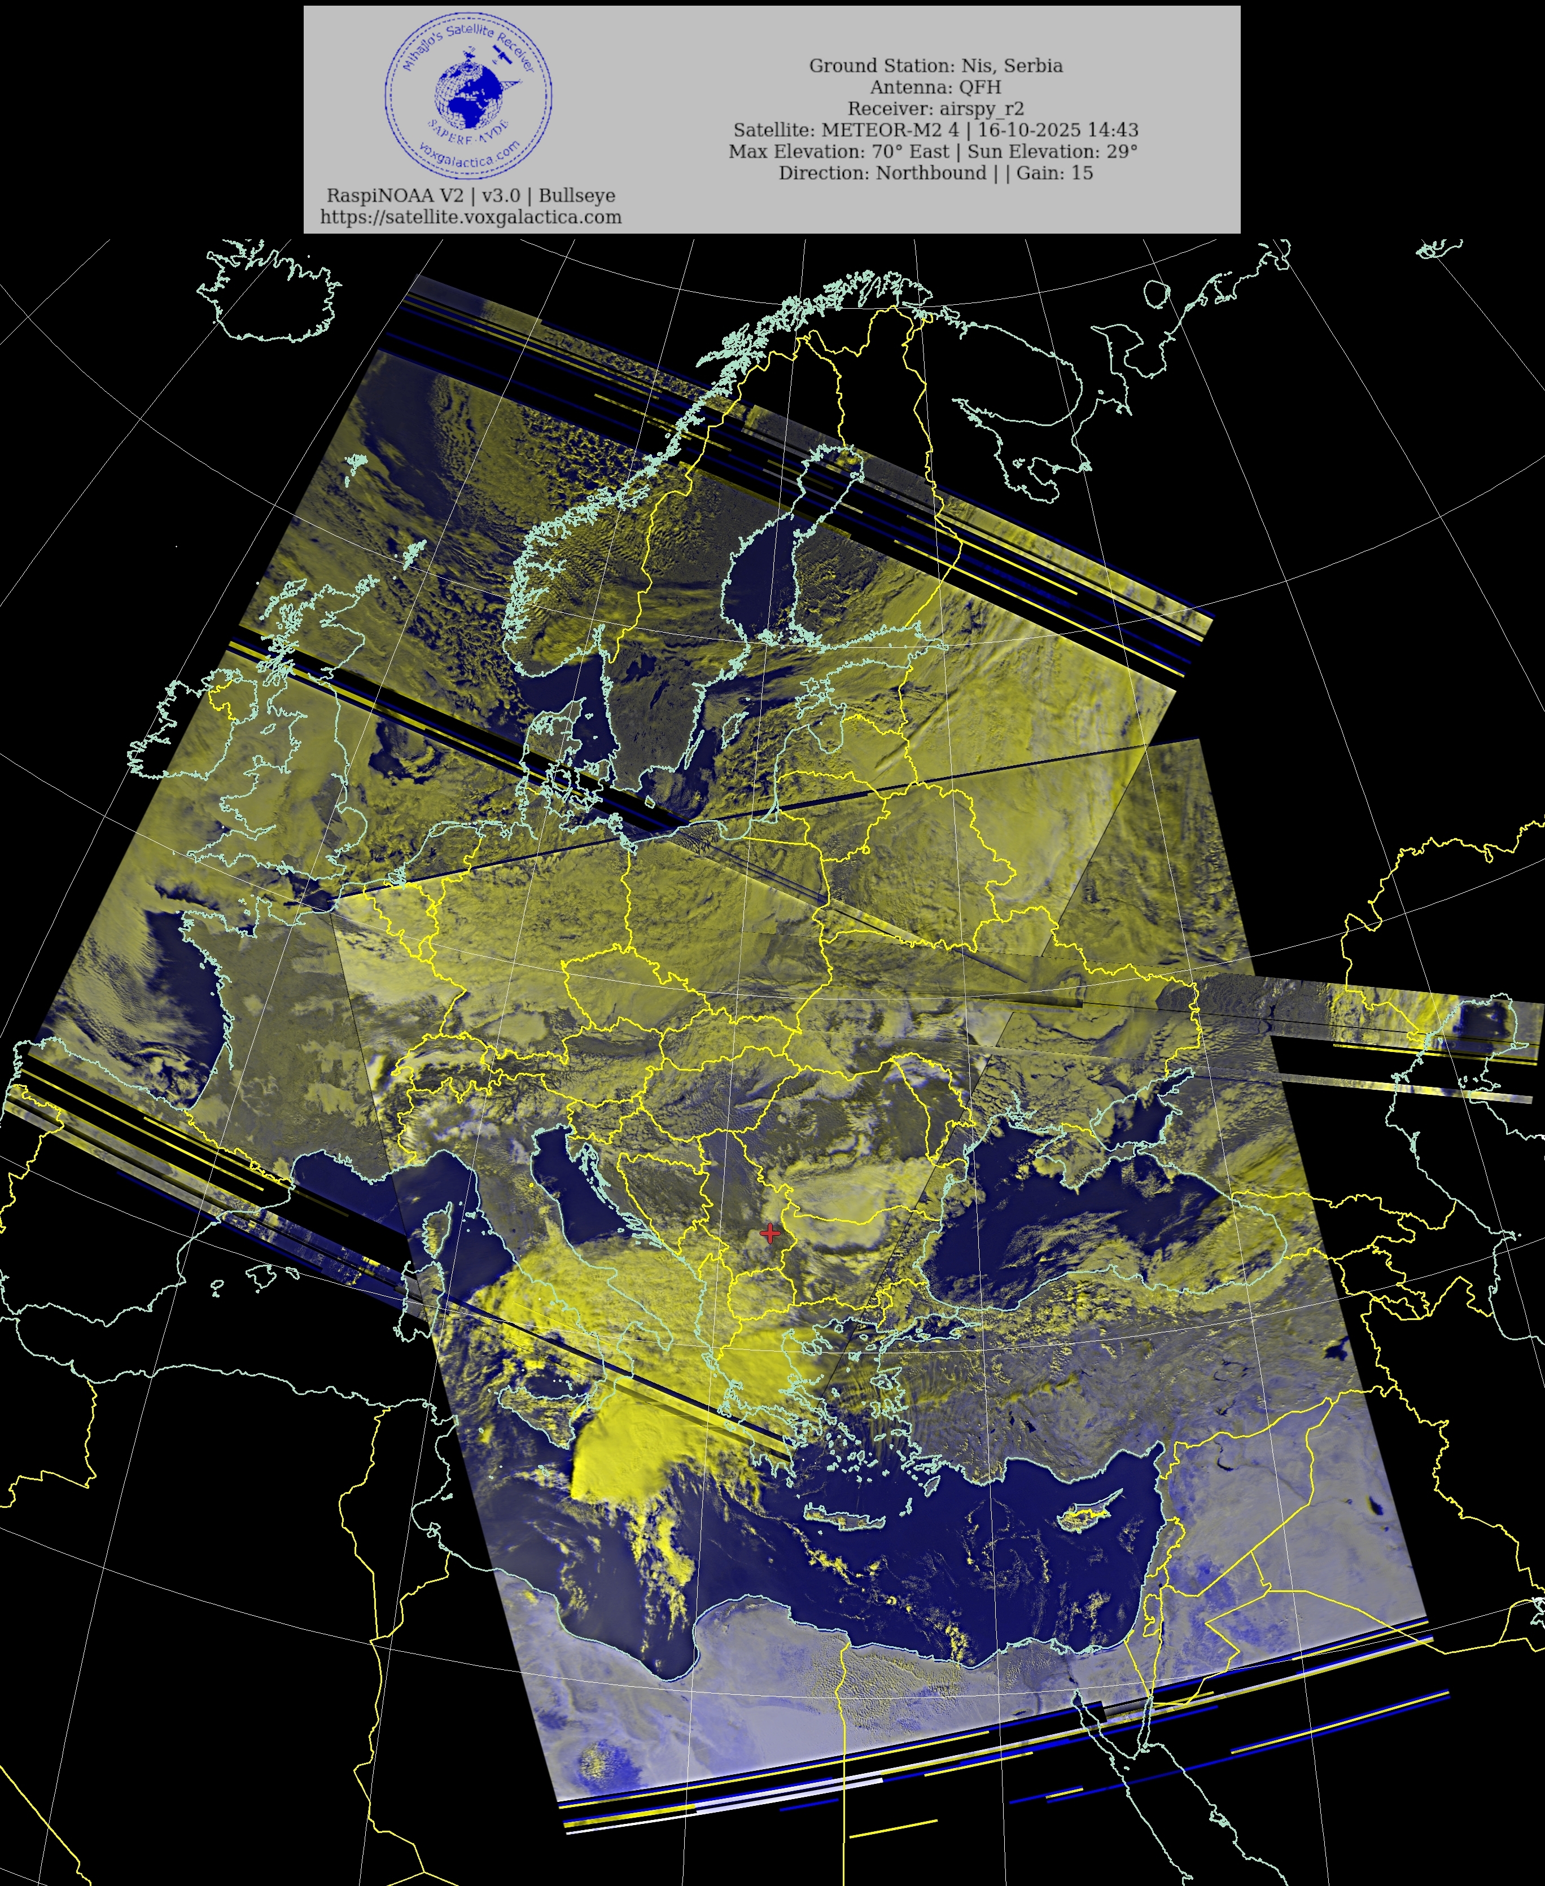Click the bright yellow cloud mass west of Greece
1545x1886 pixels.
pos(623,1450)
